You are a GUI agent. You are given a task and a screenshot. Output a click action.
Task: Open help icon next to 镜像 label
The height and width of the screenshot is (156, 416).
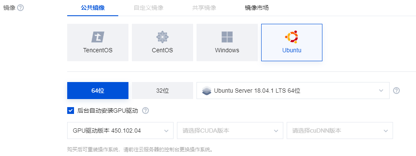point(20,8)
